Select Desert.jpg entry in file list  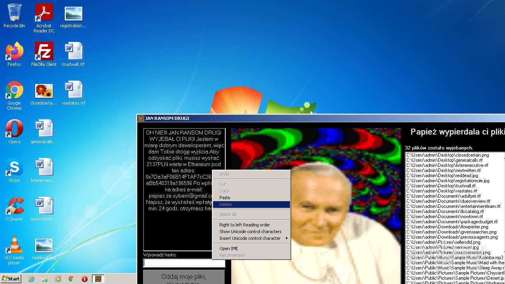pyautogui.click(x=455, y=278)
